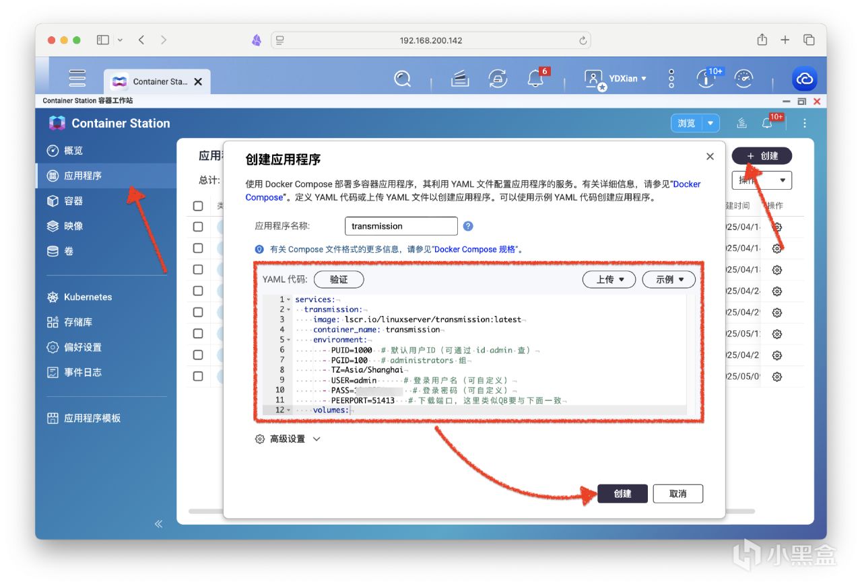The height and width of the screenshot is (586, 862).
Task: Fold the environment: block at line 5
Action: (x=288, y=340)
